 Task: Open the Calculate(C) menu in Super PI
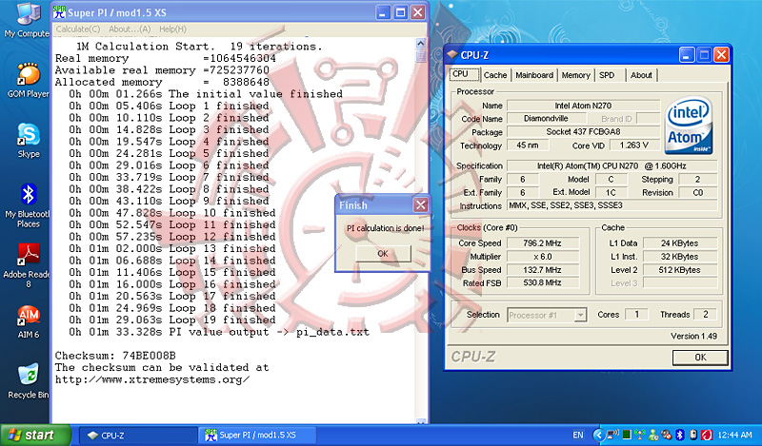[x=78, y=29]
